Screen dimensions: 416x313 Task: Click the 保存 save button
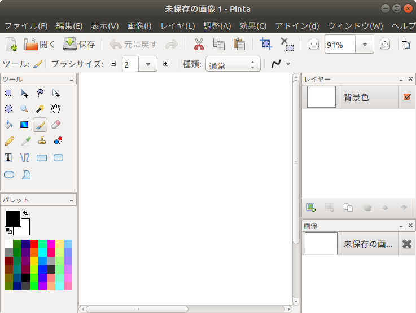[x=78, y=44]
